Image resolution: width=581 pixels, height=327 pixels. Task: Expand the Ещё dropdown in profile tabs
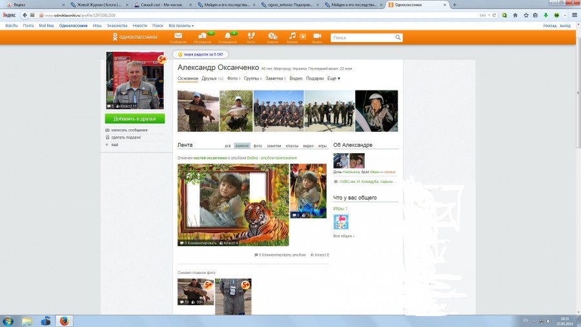click(x=334, y=79)
